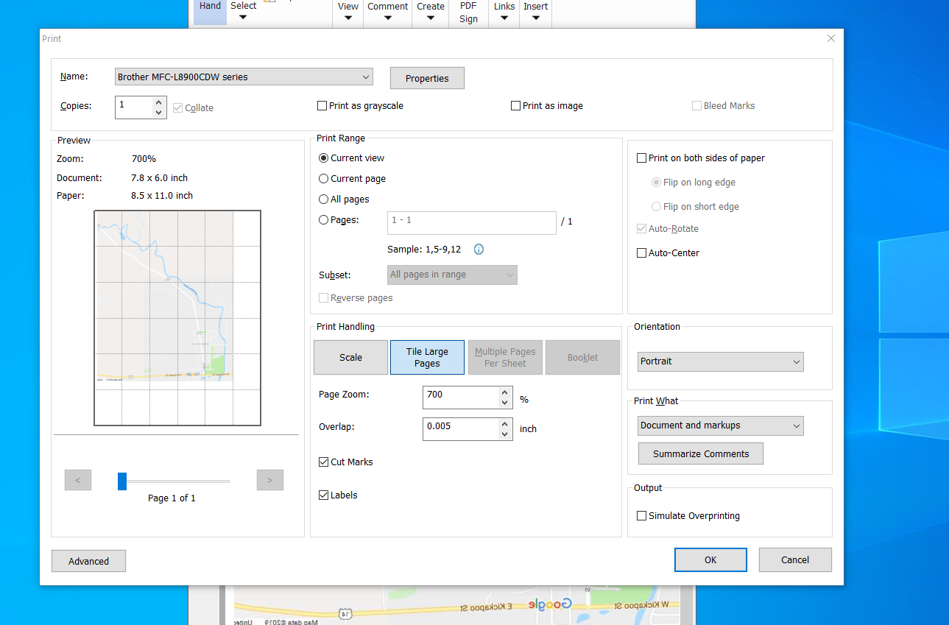Open the Insert menu in background toolbar
This screenshot has width=949, height=625.
tap(536, 12)
